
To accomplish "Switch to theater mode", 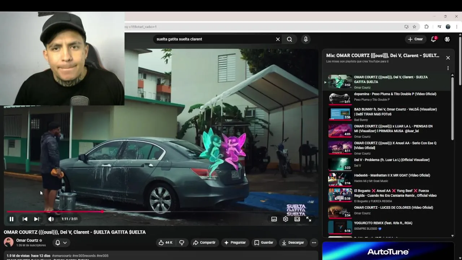I will pyautogui.click(x=297, y=219).
